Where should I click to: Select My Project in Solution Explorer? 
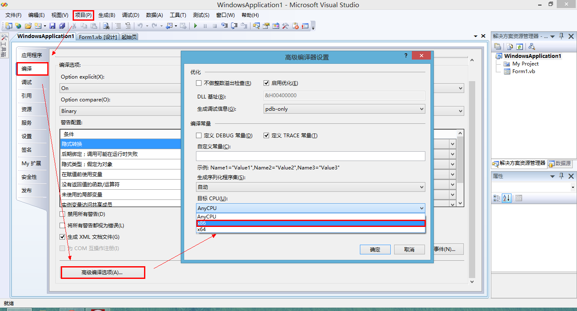[525, 64]
